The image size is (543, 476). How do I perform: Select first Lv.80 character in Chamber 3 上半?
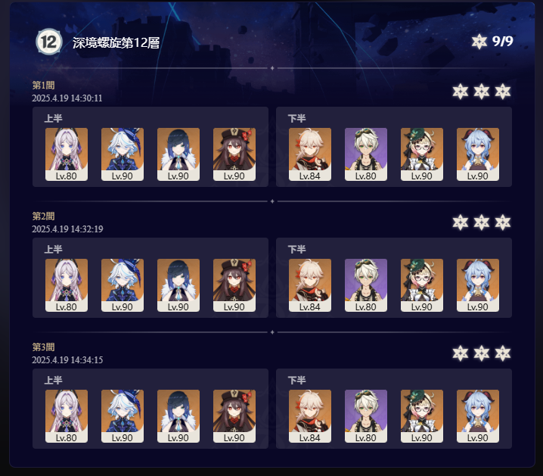click(x=67, y=416)
